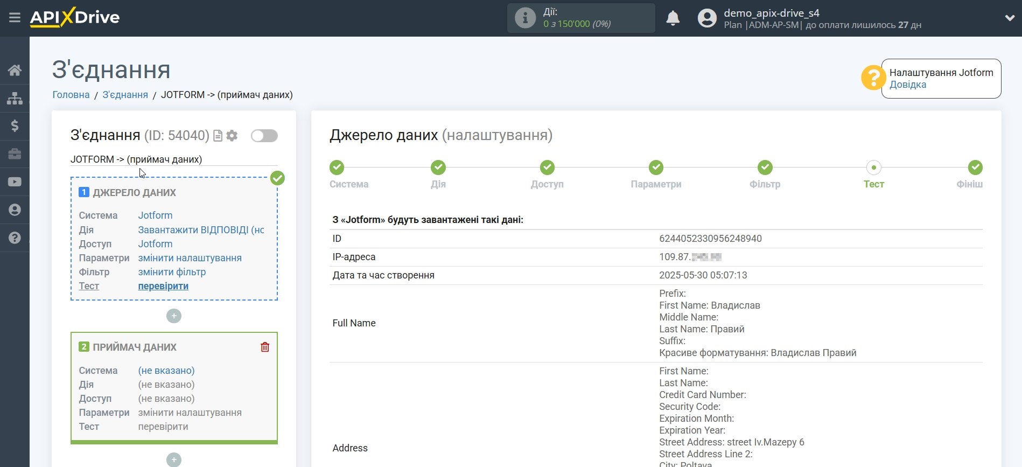The image size is (1022, 467).
Task: Click the ApiX-Drive logo
Action: [x=75, y=17]
